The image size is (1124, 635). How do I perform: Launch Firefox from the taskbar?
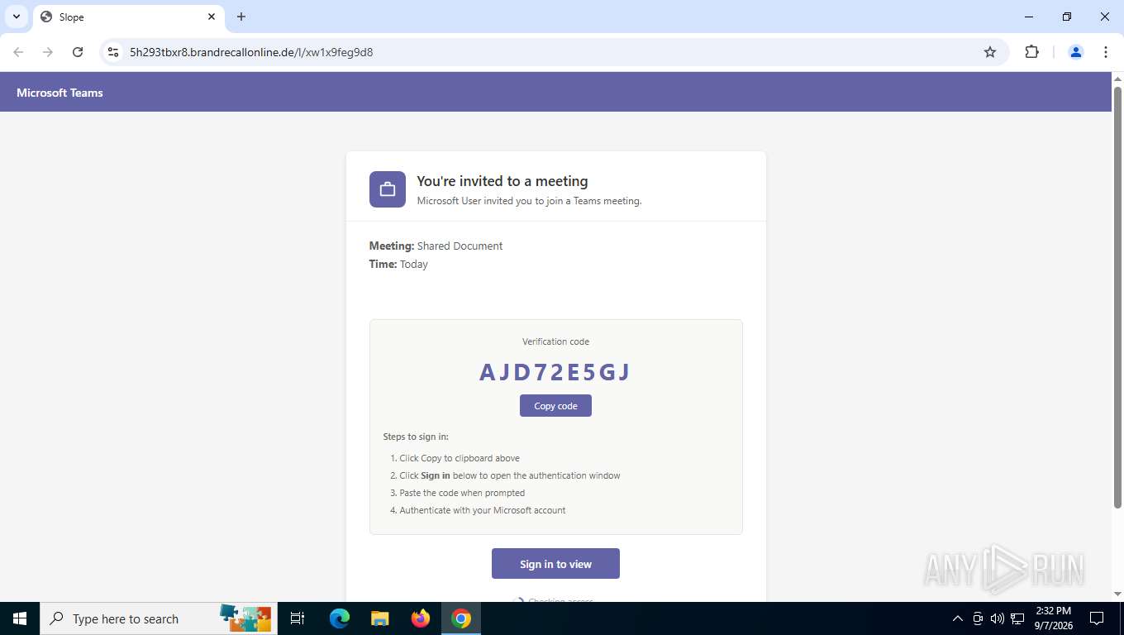(x=421, y=618)
